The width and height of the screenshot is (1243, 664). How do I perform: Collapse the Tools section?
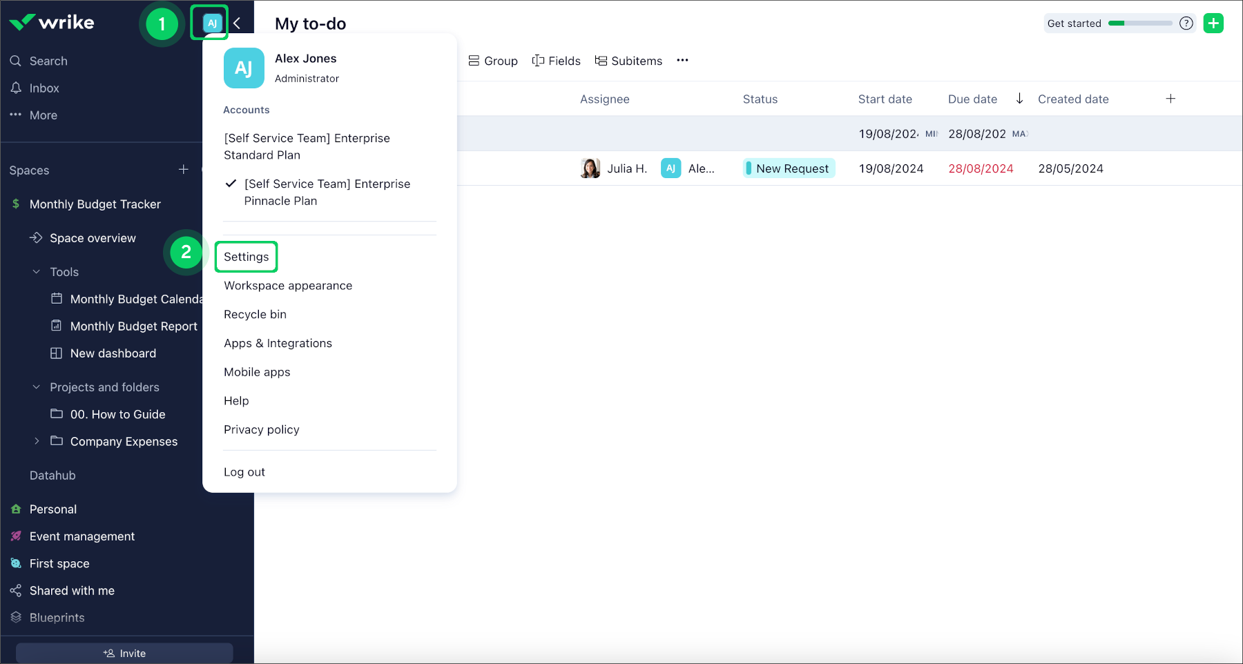click(x=36, y=271)
